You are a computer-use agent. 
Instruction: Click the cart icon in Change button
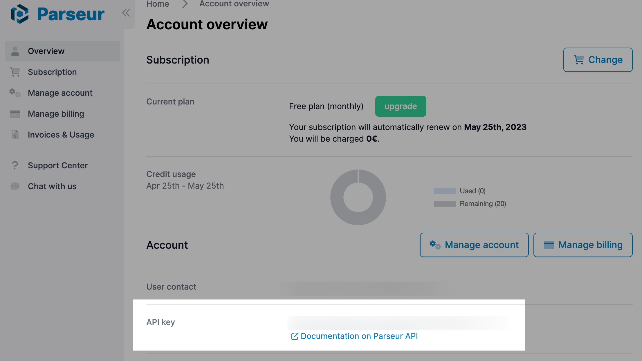click(x=579, y=60)
